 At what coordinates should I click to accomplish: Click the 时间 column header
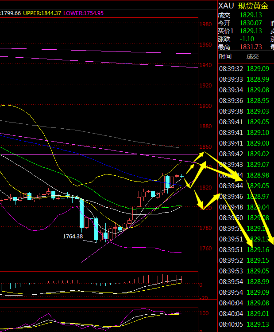point(225,56)
